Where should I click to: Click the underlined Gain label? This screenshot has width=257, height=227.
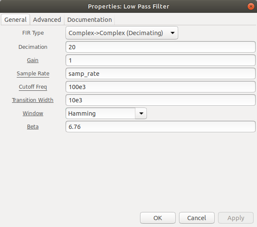pos(33,60)
